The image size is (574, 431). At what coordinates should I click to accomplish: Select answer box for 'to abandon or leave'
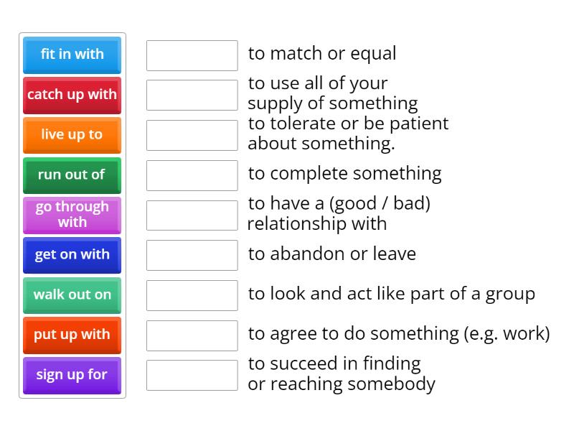pos(192,255)
